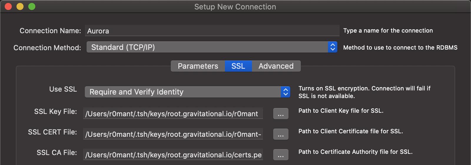471x165 pixels.
Task: Browse for the SSL CA File
Action: click(281, 155)
